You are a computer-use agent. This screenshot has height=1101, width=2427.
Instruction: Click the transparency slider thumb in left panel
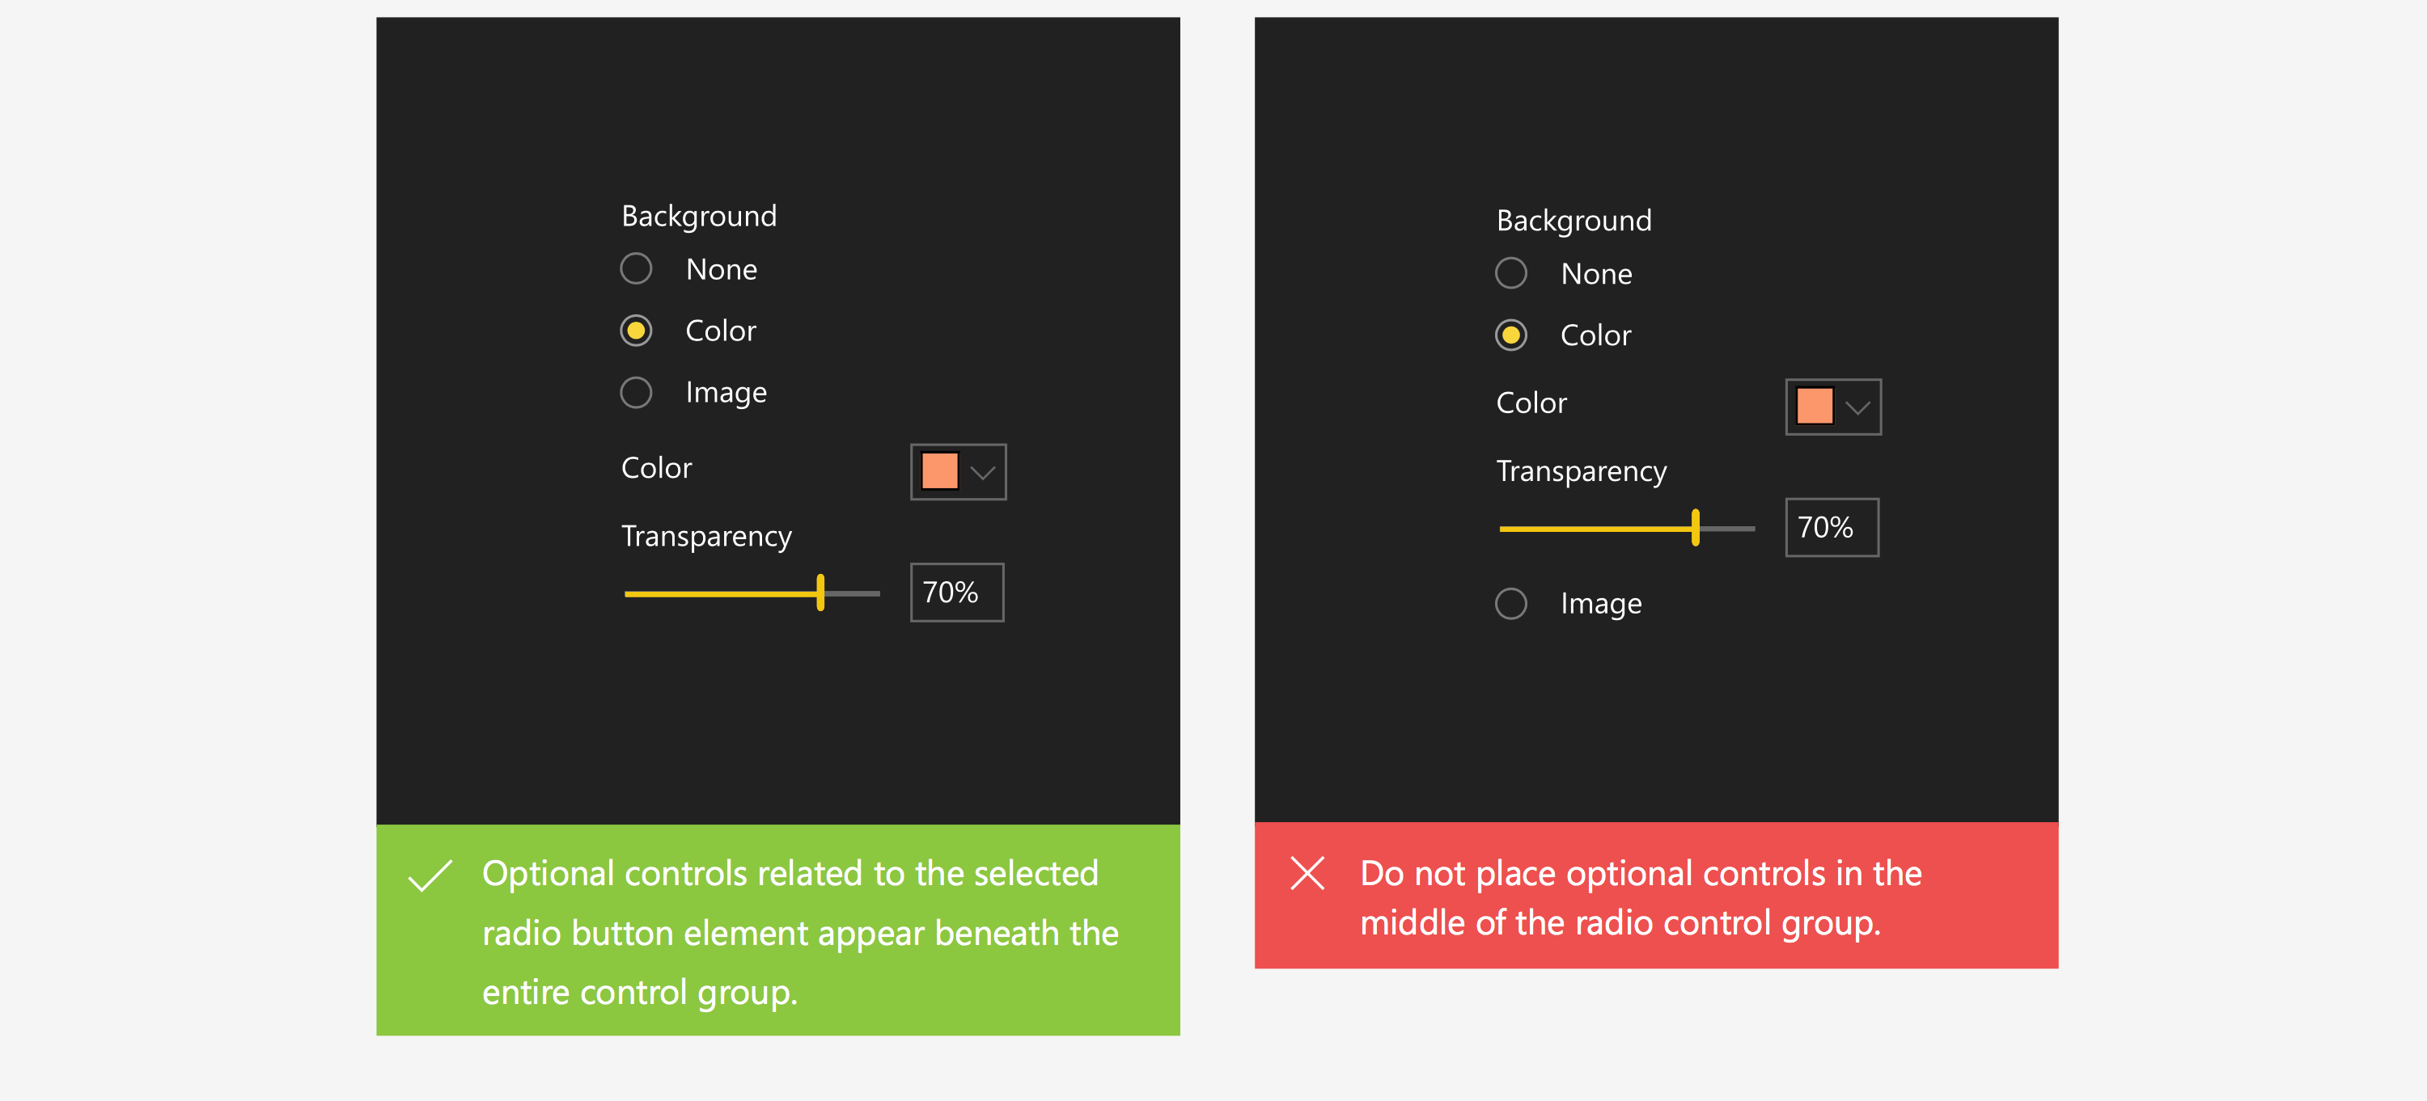[x=820, y=593]
